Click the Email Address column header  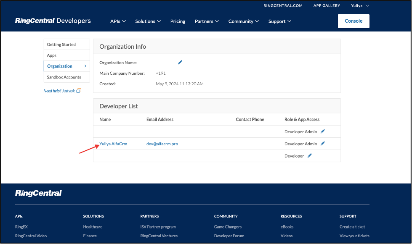(160, 119)
